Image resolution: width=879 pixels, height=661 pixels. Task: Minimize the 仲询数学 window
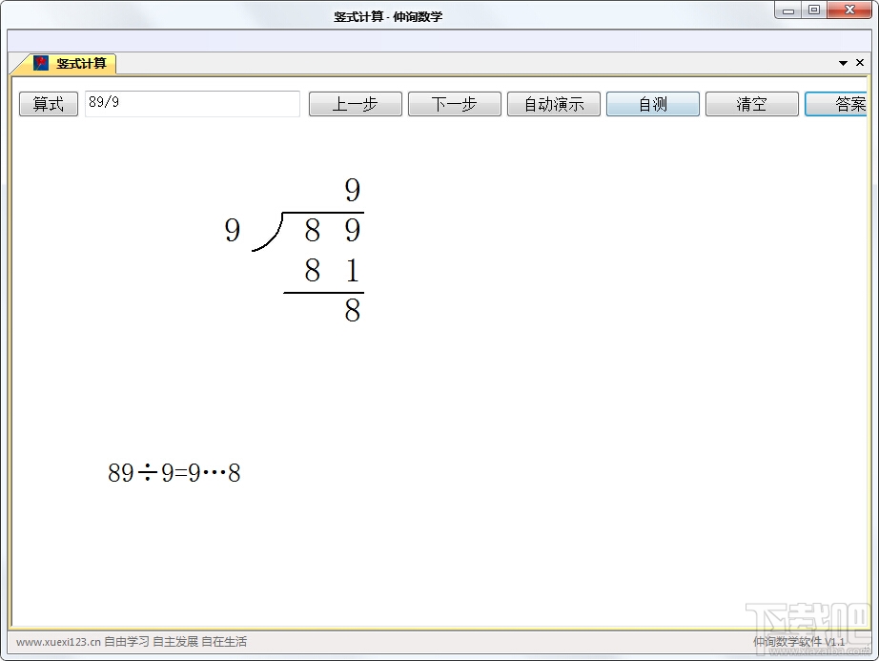pos(788,10)
